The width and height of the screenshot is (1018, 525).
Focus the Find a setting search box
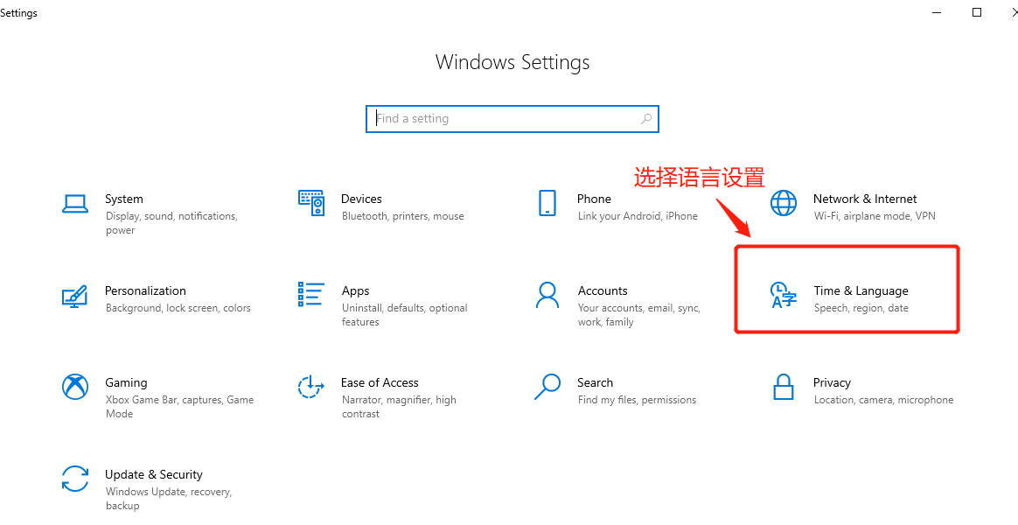point(512,119)
